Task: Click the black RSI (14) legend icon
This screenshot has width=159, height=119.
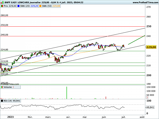Action: pyautogui.click(x=2, y=101)
